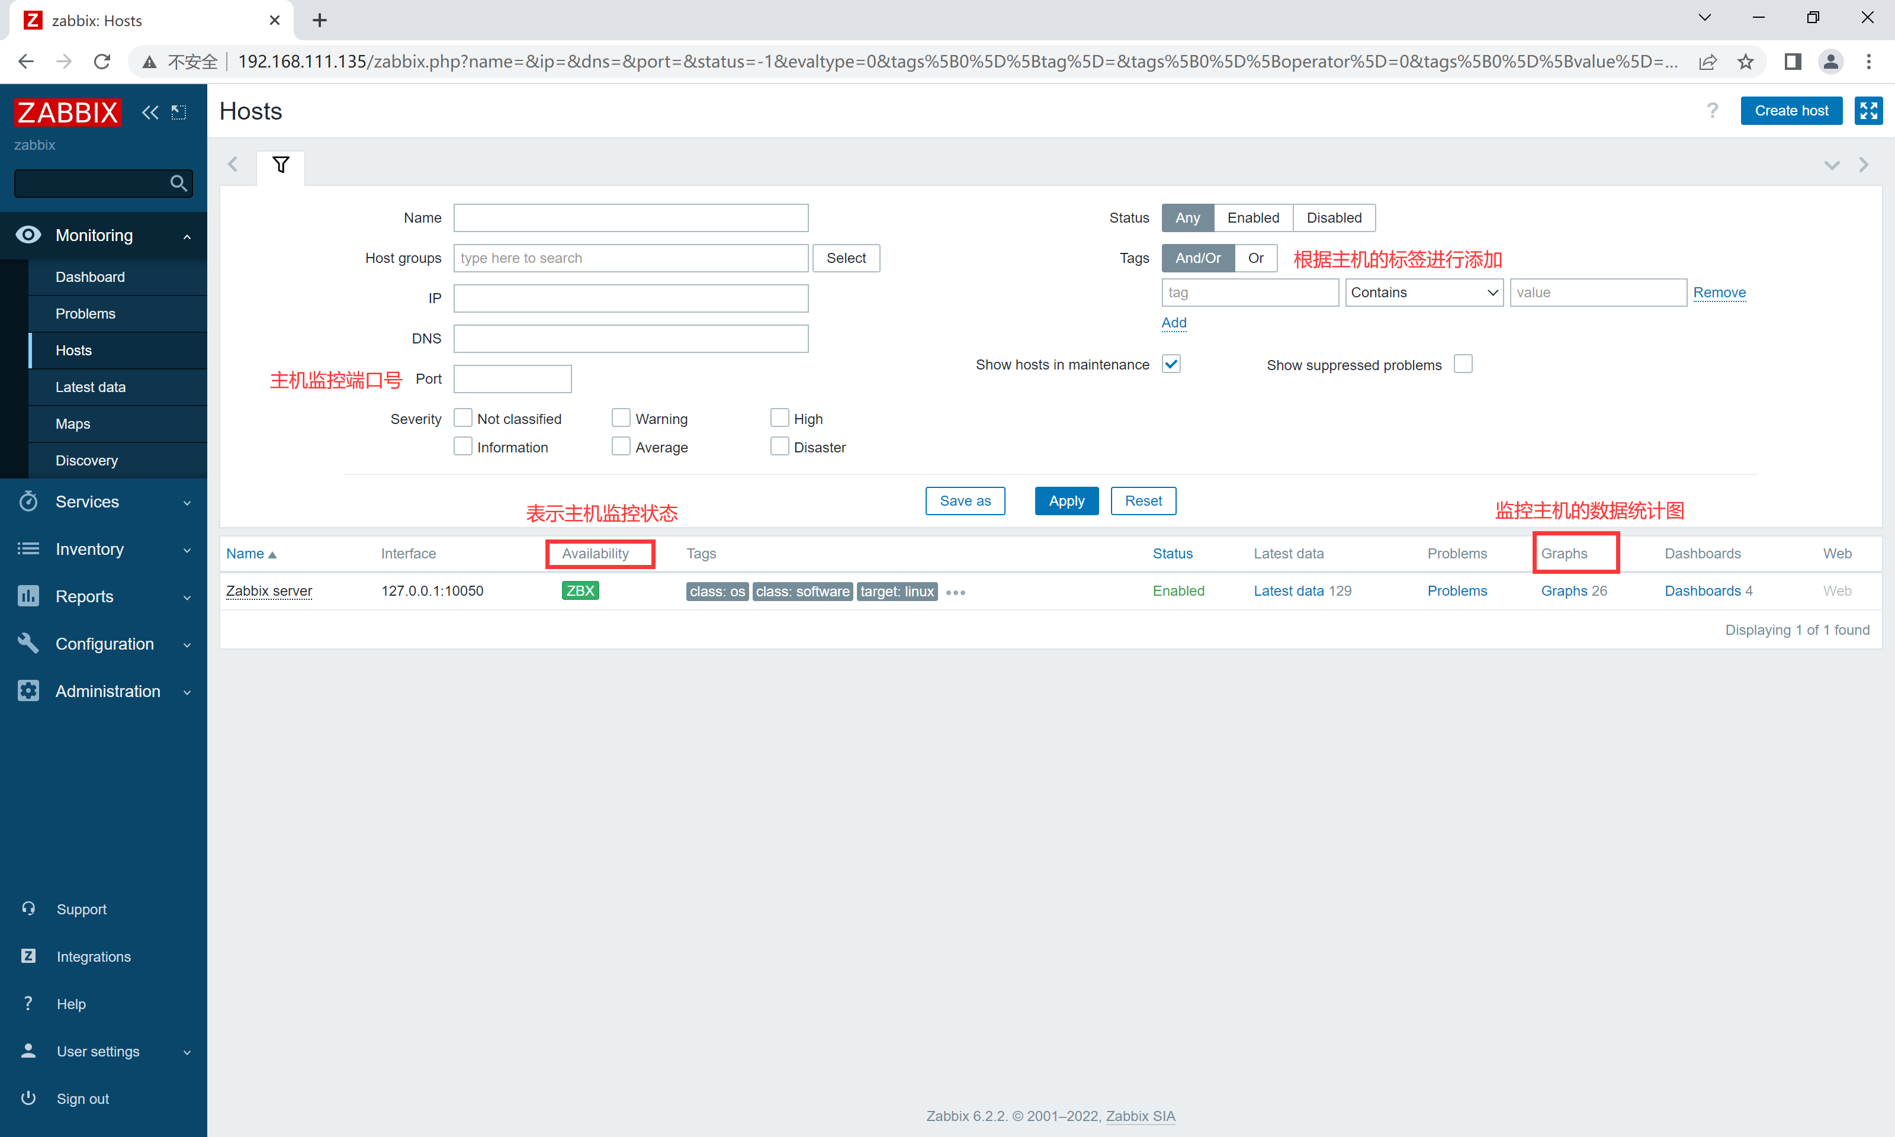Screen dimensions: 1895x1137
Task: Click Select button for host groups
Action: 846,258
